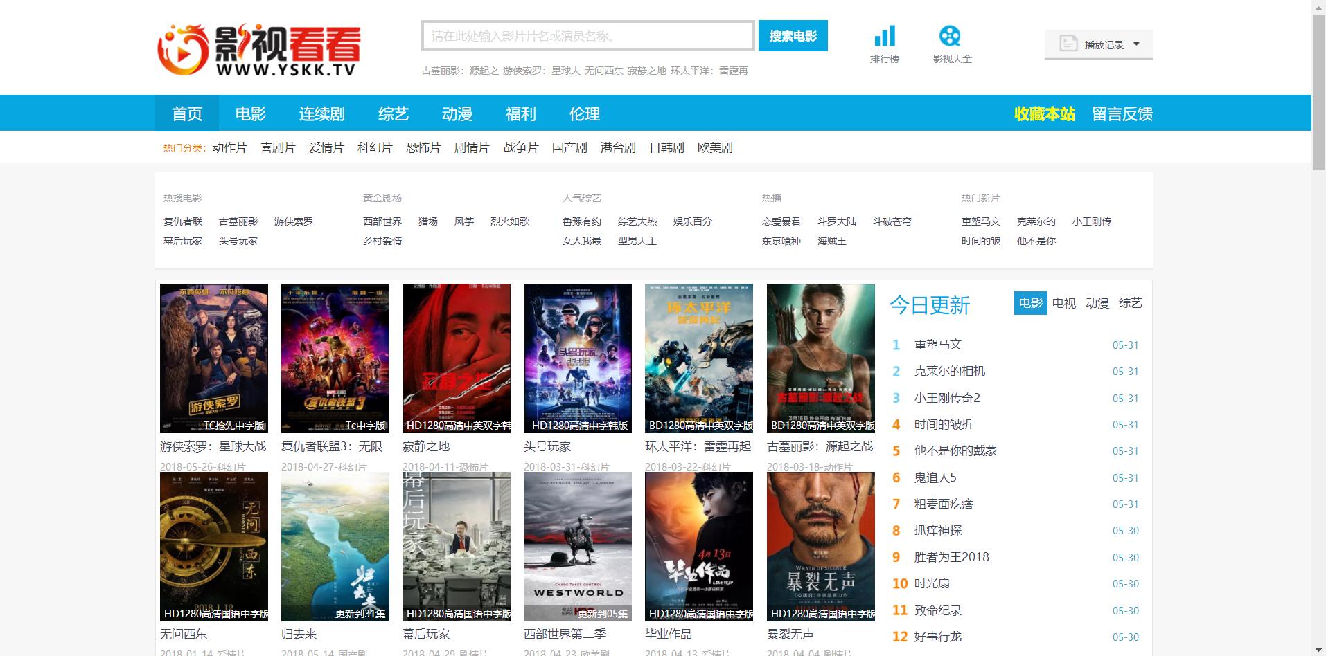Select the 播放记录 history icon
The height and width of the screenshot is (656, 1326).
1067,43
